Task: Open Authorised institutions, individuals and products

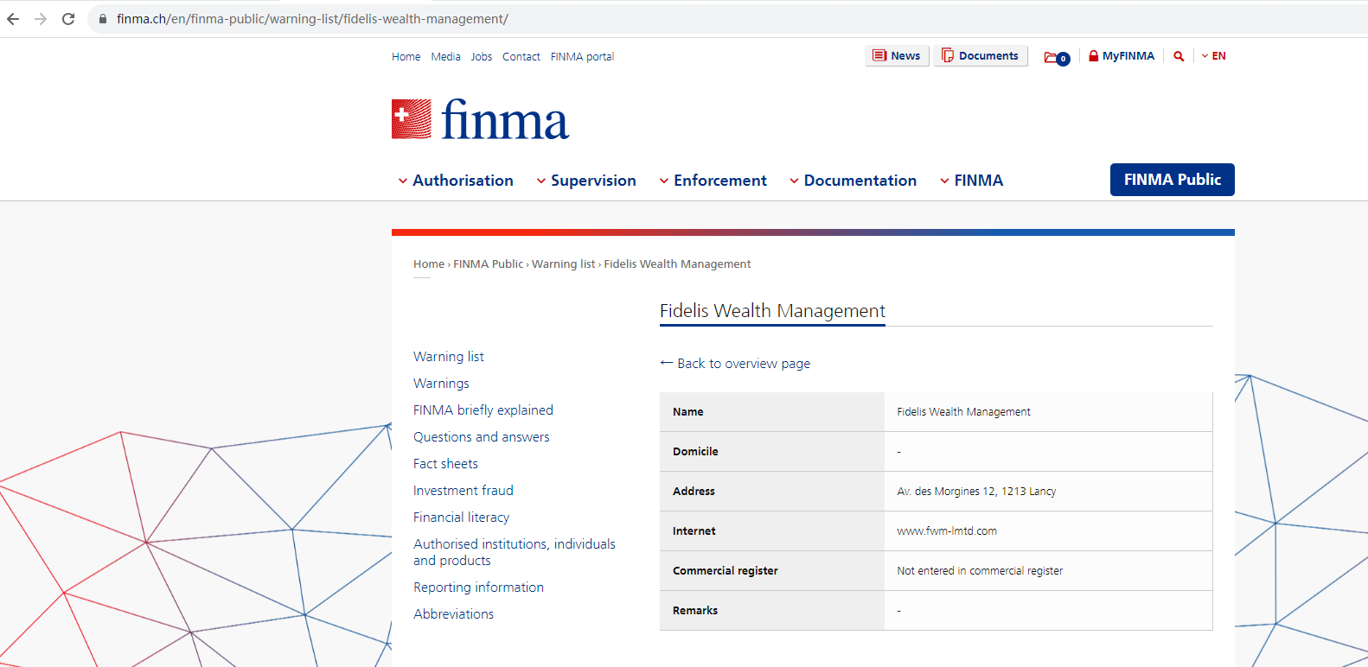Action: (x=515, y=552)
